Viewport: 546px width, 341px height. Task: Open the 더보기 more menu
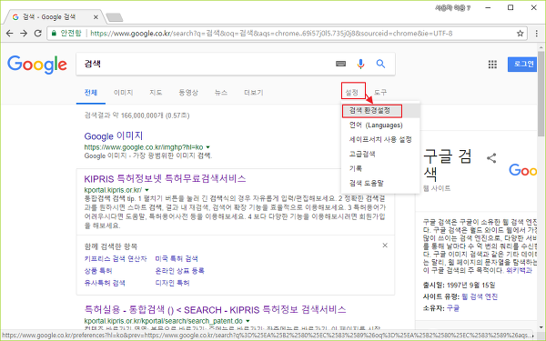(x=254, y=93)
